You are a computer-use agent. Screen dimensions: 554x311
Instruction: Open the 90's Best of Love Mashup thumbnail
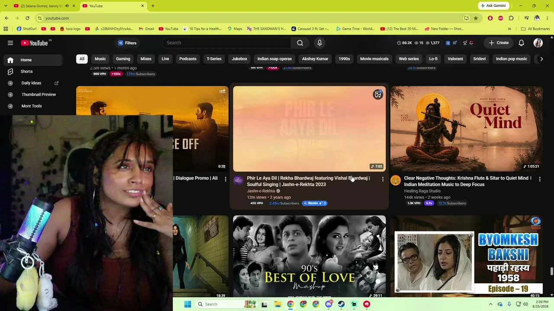pos(309,257)
